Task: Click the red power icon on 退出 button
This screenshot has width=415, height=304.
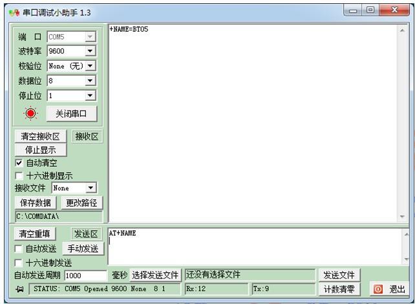Action: (x=378, y=289)
